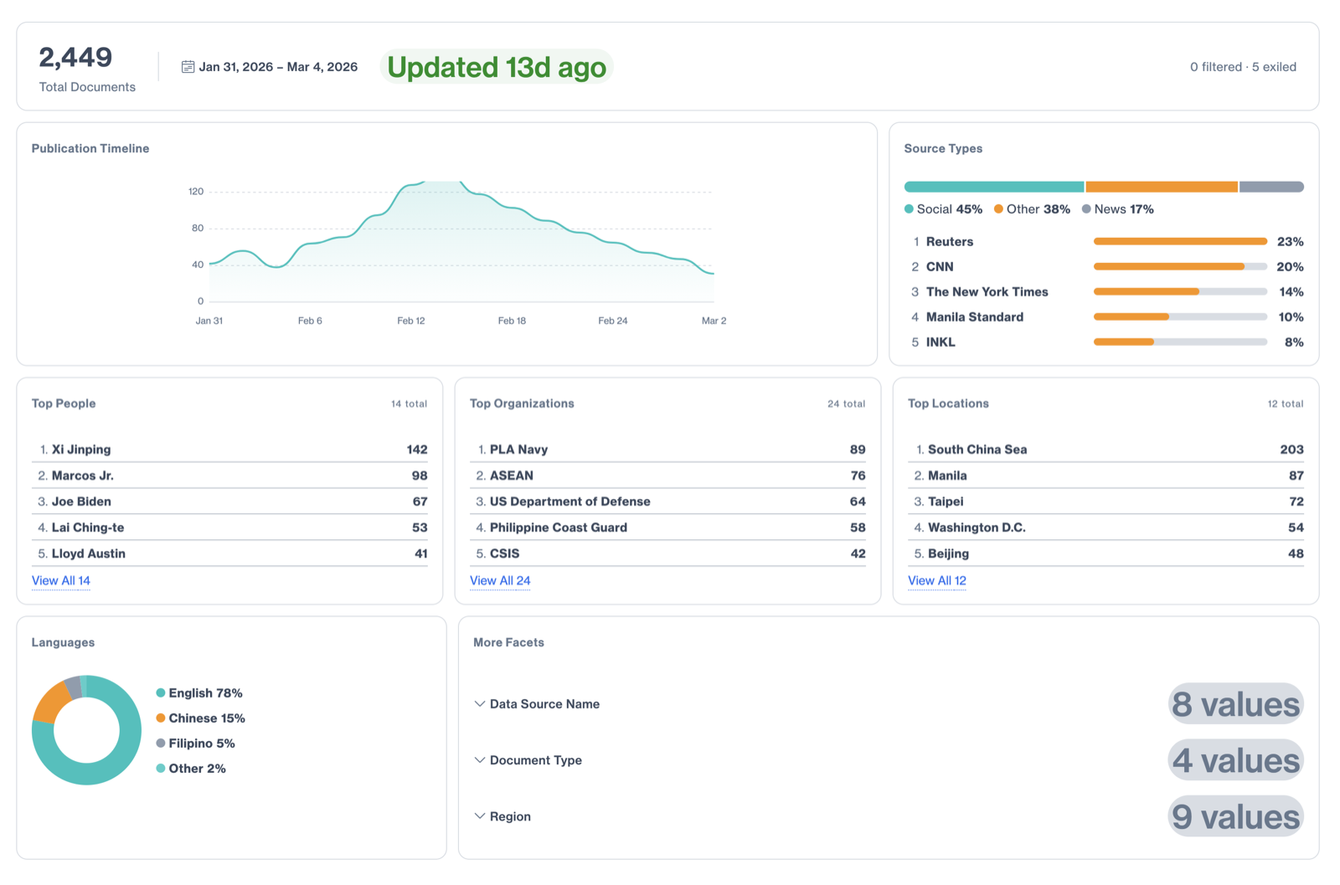Screen dimensions: 1340x885
Task: Click the Other orange source legend dot
Action: [x=998, y=209]
